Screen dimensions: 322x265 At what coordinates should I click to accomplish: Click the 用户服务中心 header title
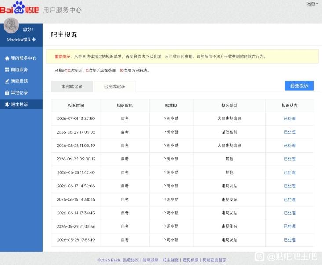[x=62, y=10]
